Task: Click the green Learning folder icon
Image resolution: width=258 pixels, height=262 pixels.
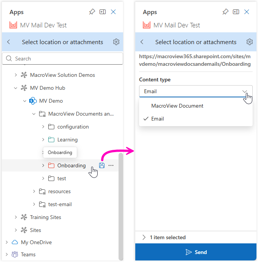Action: point(51,140)
